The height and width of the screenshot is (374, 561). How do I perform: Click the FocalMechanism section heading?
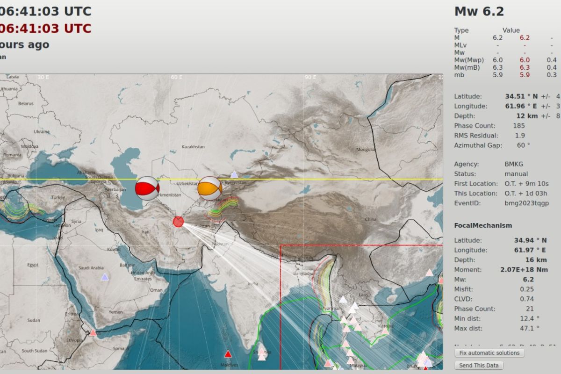click(483, 225)
